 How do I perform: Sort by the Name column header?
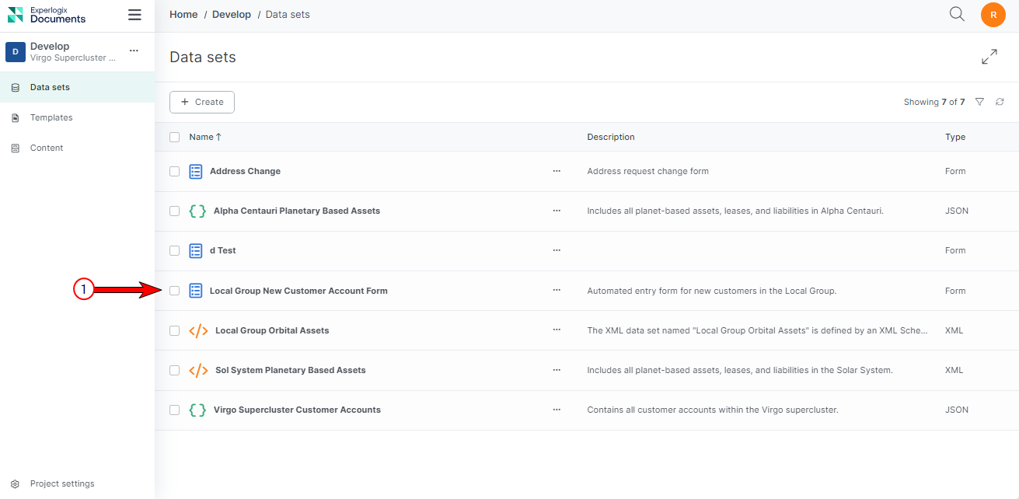[201, 137]
